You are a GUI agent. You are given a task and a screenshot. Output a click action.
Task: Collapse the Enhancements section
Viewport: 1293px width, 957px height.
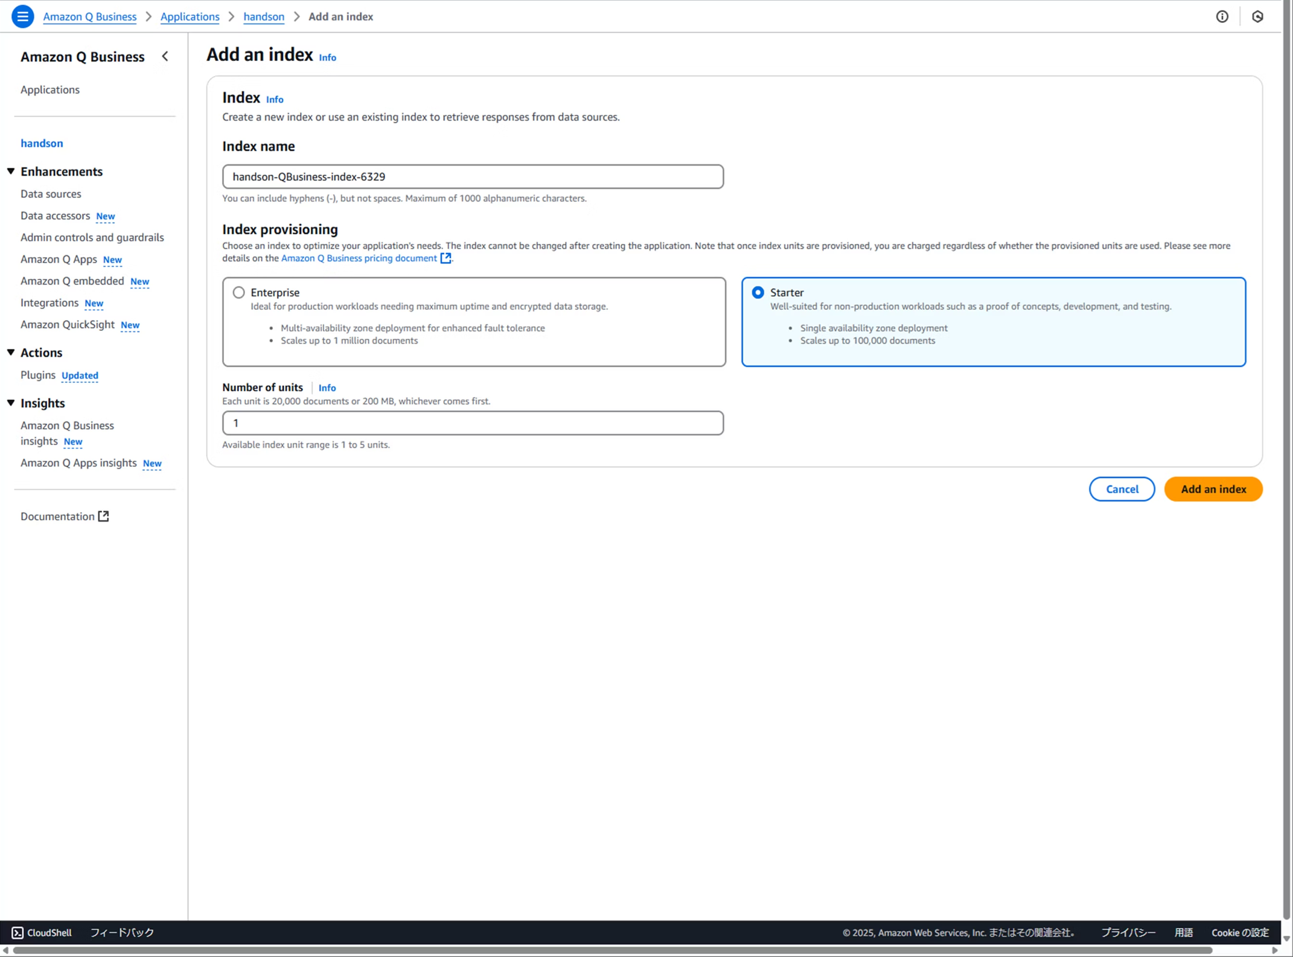click(11, 171)
